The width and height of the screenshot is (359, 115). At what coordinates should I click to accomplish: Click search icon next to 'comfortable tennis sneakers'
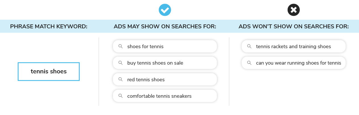(121, 96)
